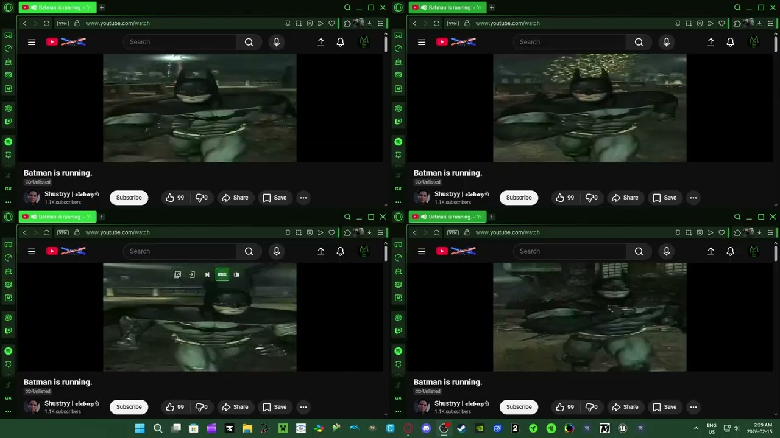Open YouTube notifications bell in top-left window
This screenshot has width=780, height=438.
point(341,42)
